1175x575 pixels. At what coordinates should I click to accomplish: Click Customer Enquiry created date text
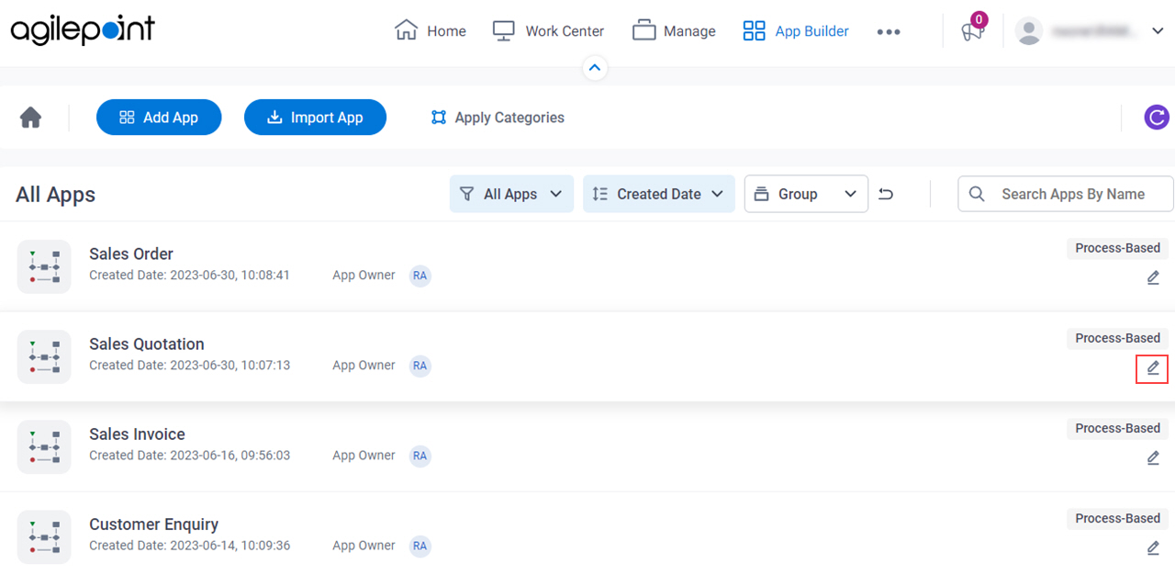(189, 545)
